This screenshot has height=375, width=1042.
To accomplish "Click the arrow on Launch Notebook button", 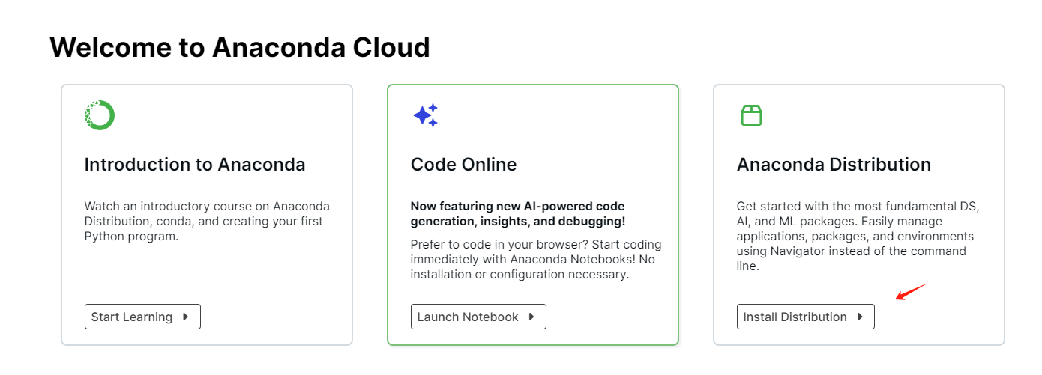I will click(531, 317).
